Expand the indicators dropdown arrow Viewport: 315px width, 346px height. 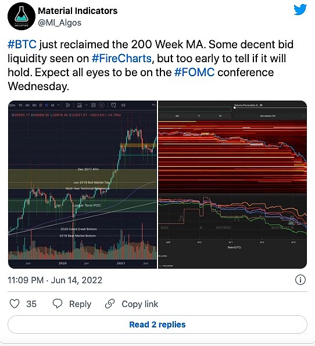pyautogui.click(x=86, y=105)
